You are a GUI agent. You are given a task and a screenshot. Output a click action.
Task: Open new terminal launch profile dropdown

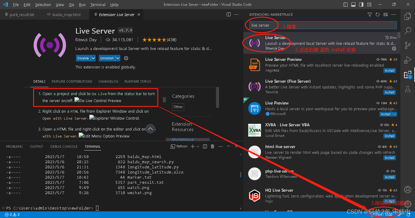pyautogui.click(x=198, y=147)
